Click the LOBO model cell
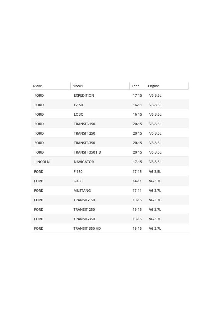Image resolution: width=221 pixels, height=316 pixels. click(79, 114)
